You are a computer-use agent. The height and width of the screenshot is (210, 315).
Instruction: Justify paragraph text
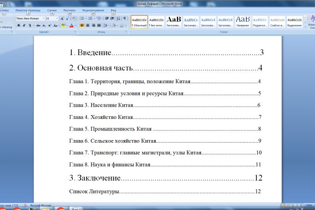[99, 25]
